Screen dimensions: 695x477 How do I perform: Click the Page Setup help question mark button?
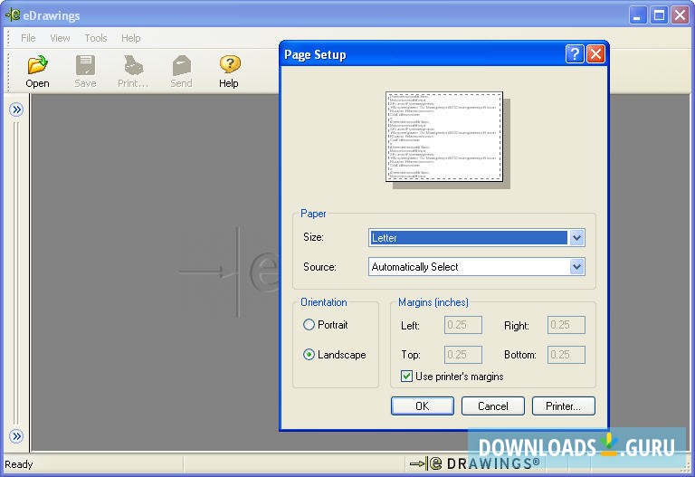575,54
